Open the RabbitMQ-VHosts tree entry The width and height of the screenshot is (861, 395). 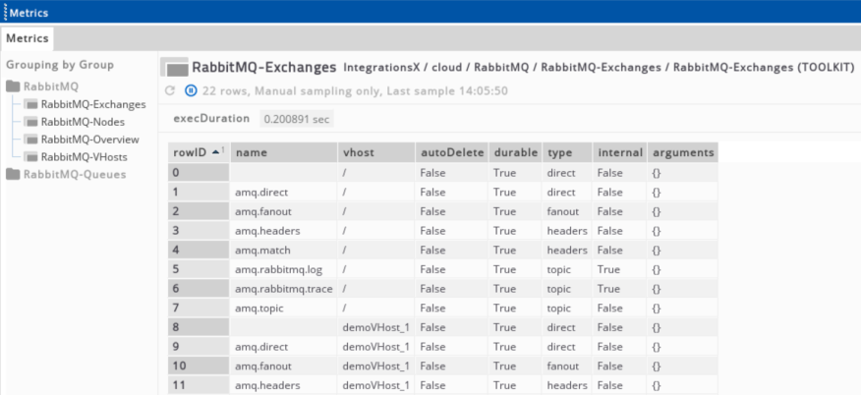84,157
